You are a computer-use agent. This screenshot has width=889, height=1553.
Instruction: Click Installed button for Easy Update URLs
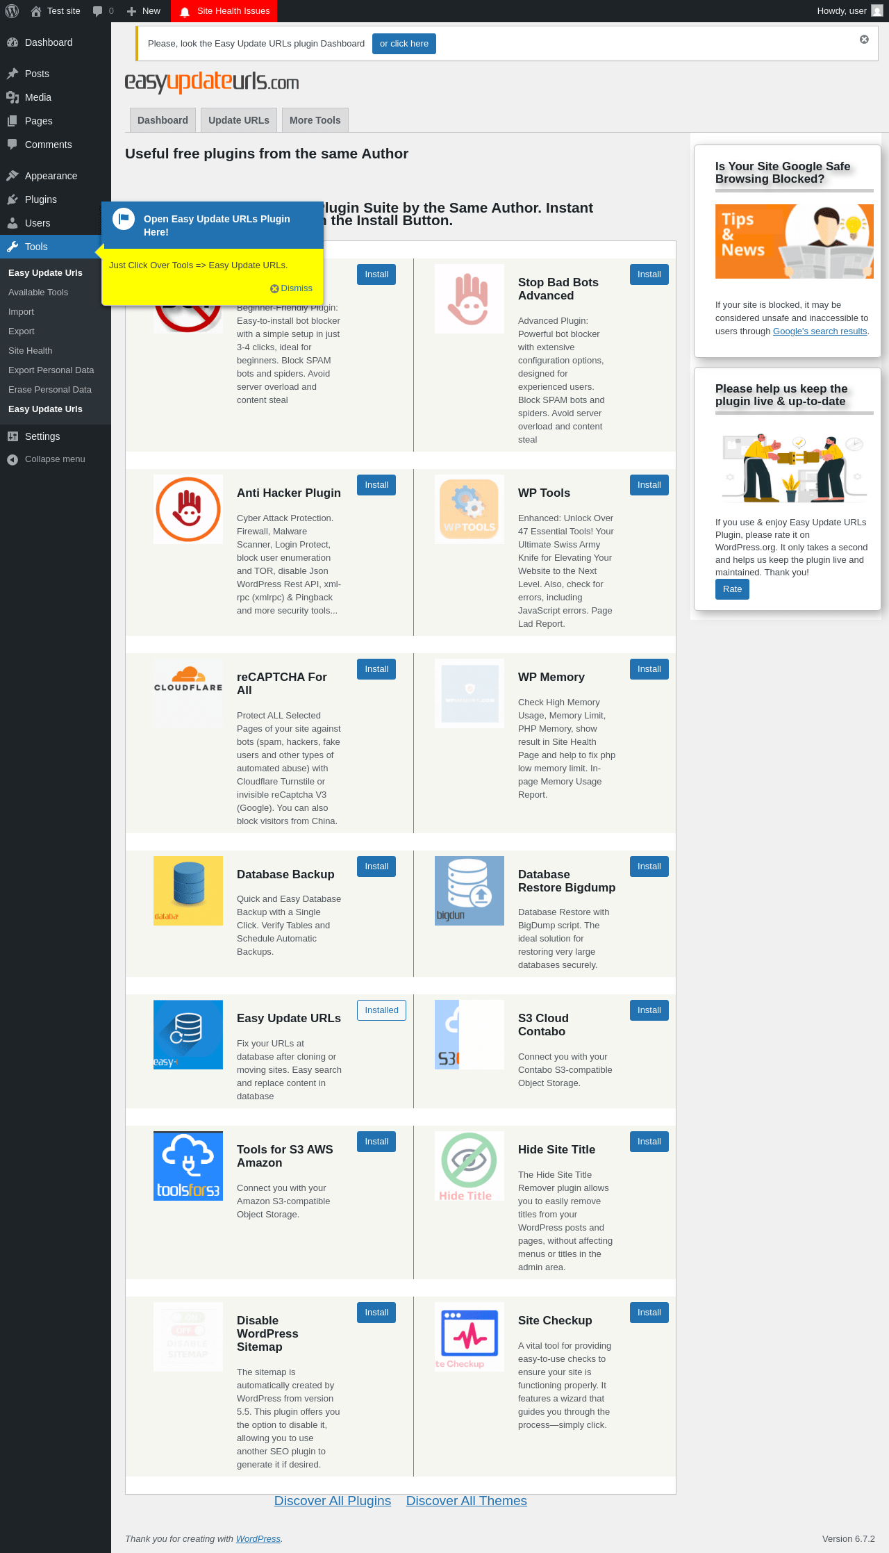pos(381,1010)
